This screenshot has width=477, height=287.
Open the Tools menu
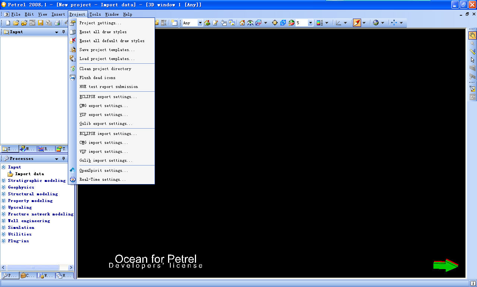[95, 14]
